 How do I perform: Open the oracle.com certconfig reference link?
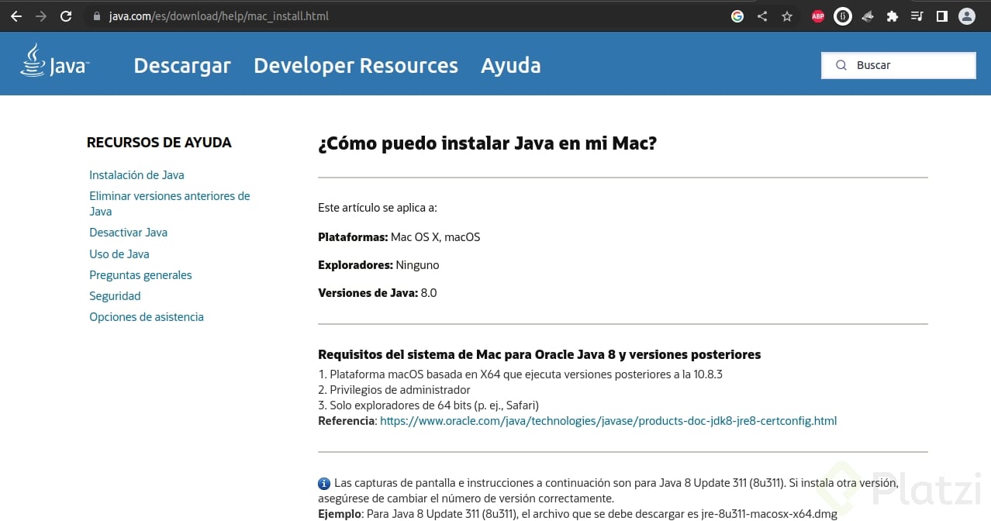pos(608,421)
